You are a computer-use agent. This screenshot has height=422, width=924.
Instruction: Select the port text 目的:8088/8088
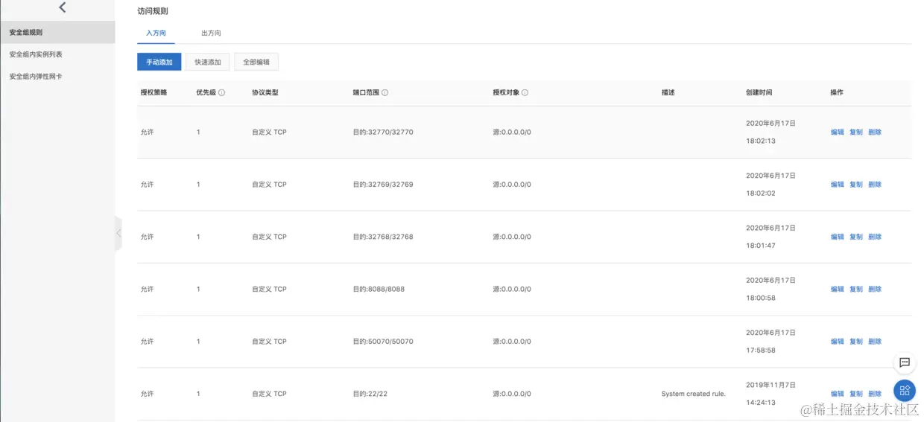point(379,290)
